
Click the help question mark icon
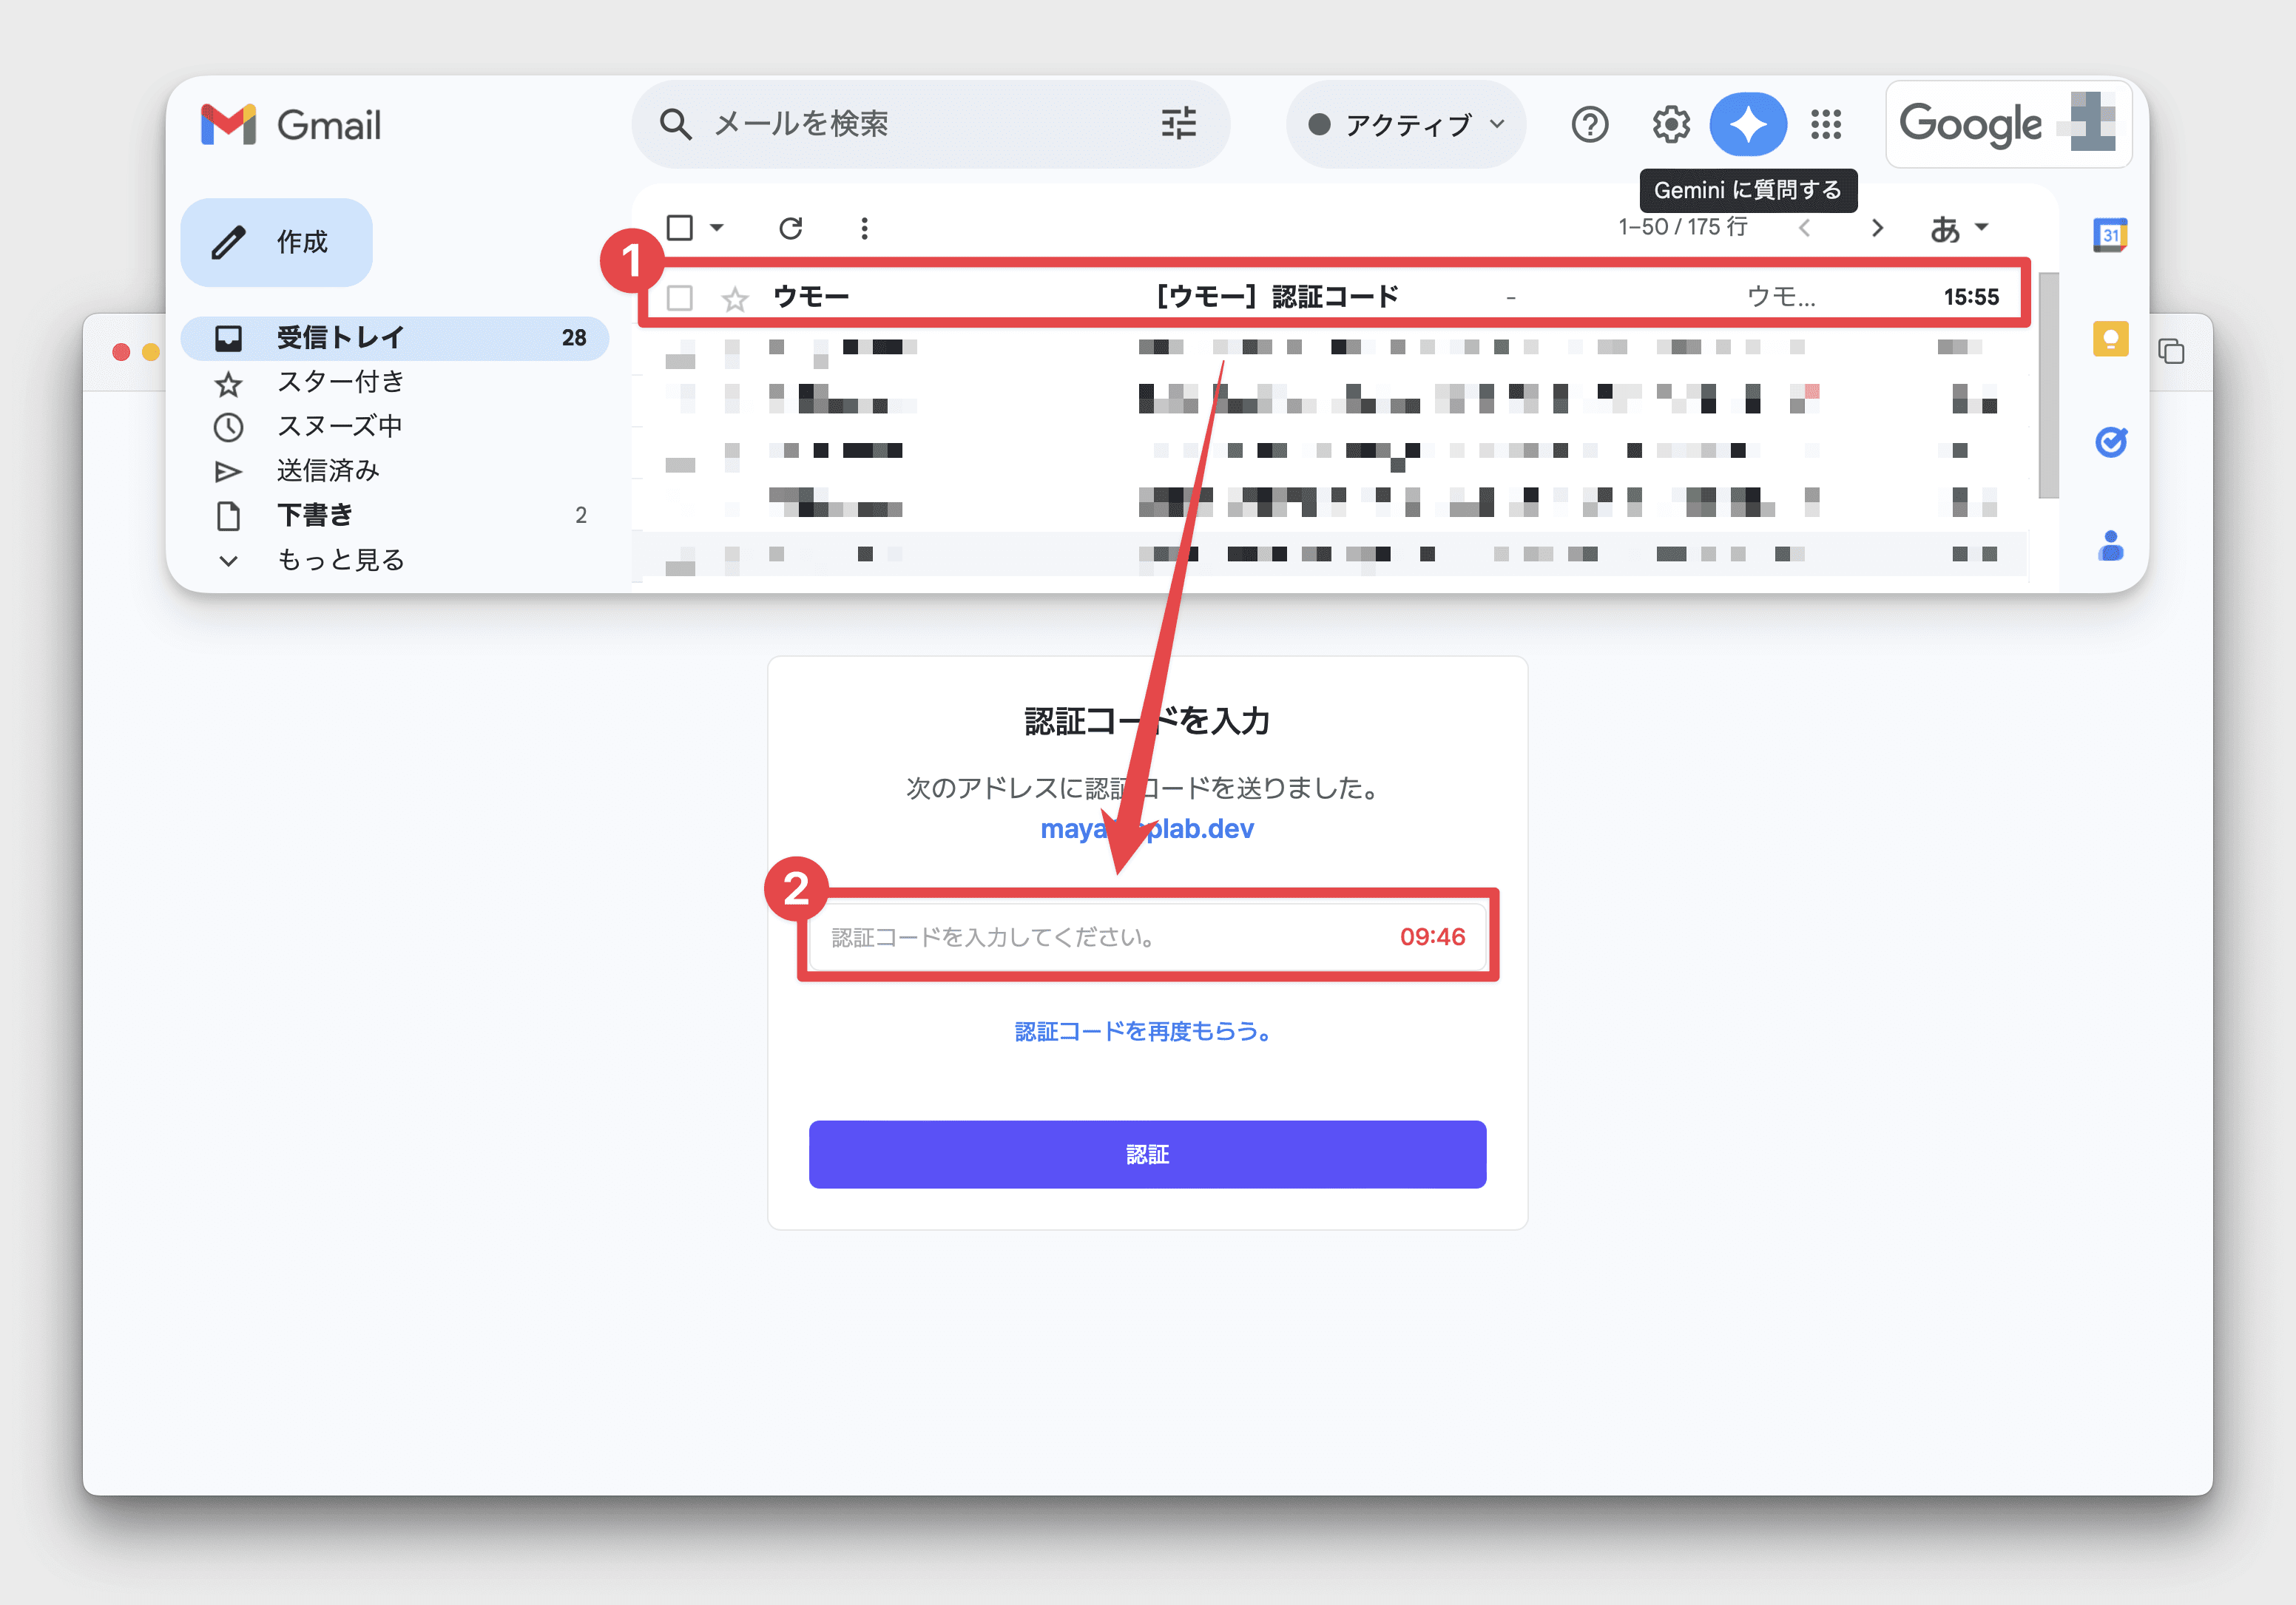(x=1589, y=125)
